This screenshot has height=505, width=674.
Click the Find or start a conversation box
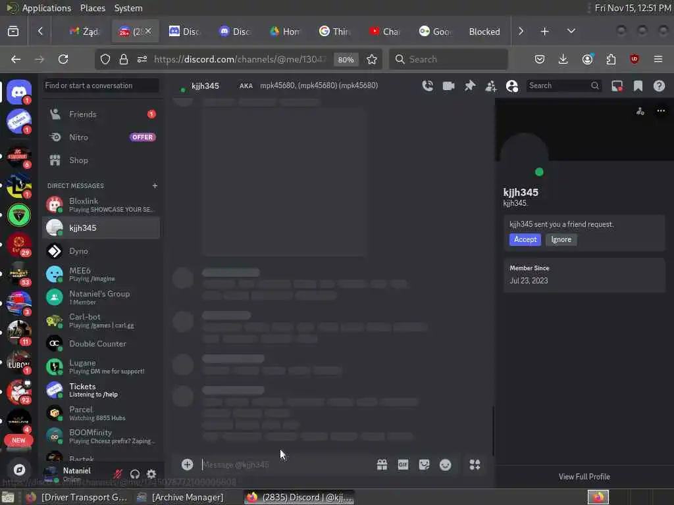tap(101, 85)
